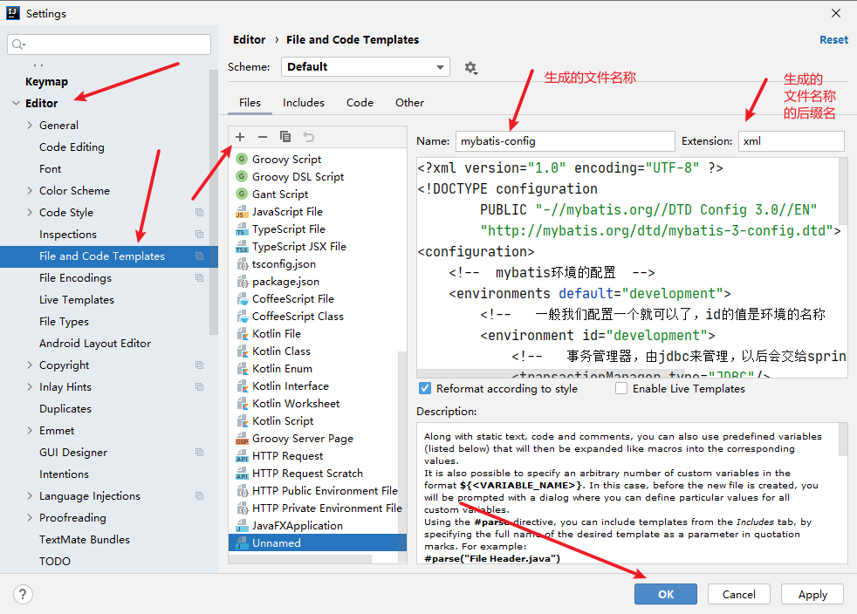Select the package.json template icon
Viewport: 857px width, 614px height.
pos(242,282)
